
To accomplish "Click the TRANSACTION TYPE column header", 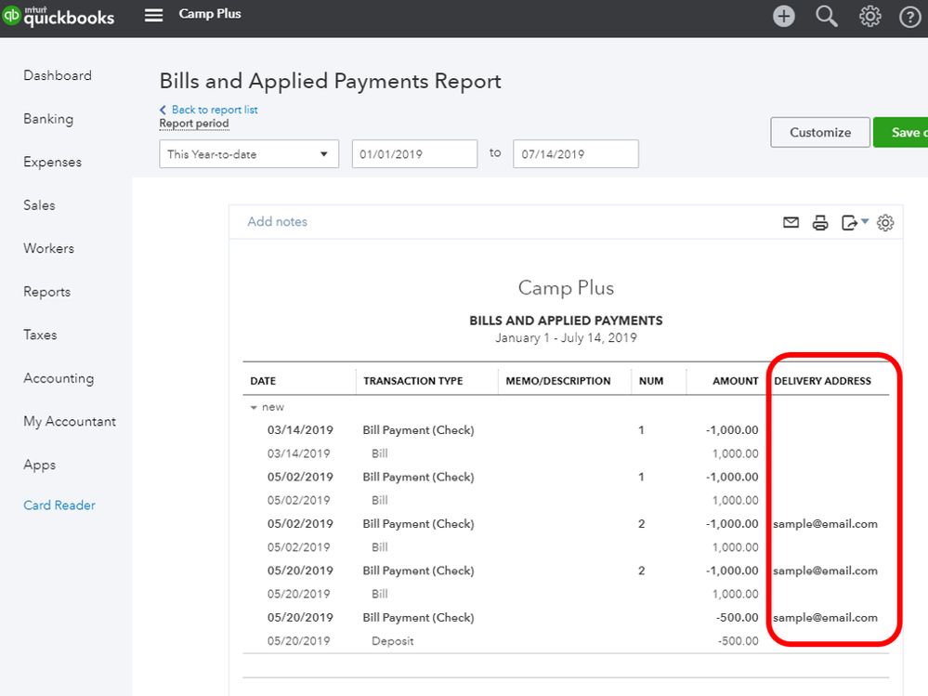I will [x=413, y=381].
